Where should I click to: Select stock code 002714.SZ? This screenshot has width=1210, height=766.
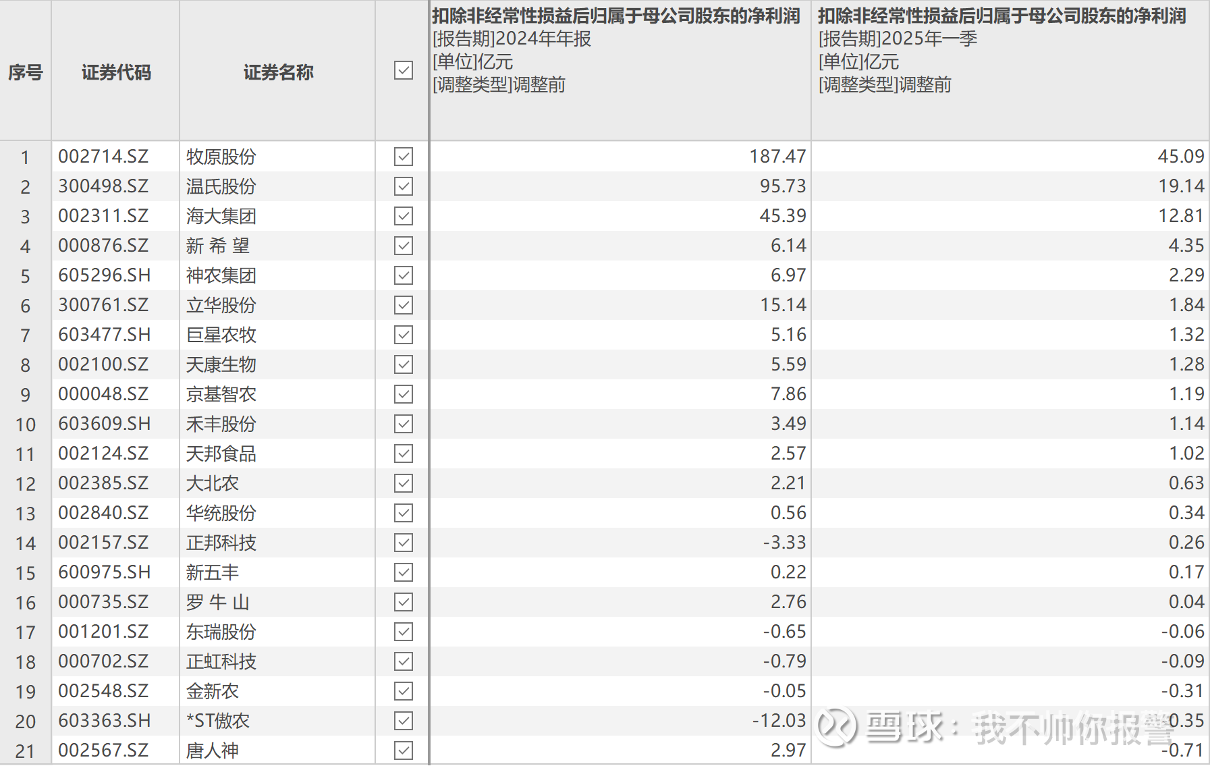tap(103, 157)
